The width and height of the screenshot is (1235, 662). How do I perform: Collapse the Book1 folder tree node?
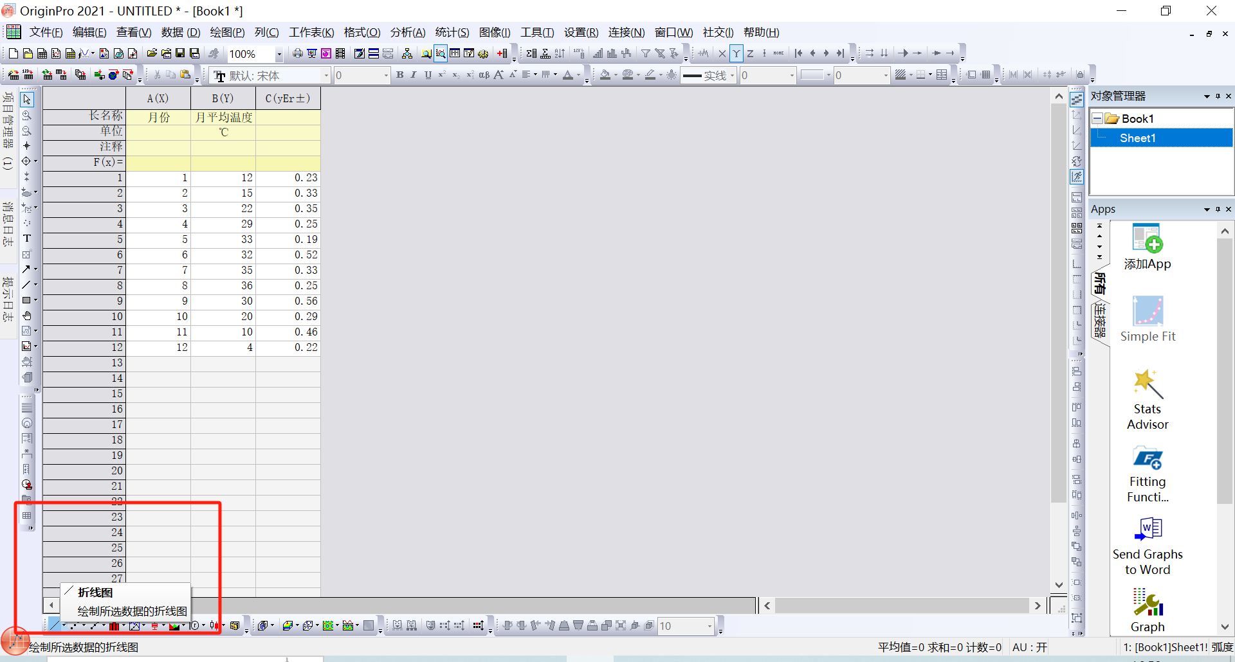[1097, 119]
